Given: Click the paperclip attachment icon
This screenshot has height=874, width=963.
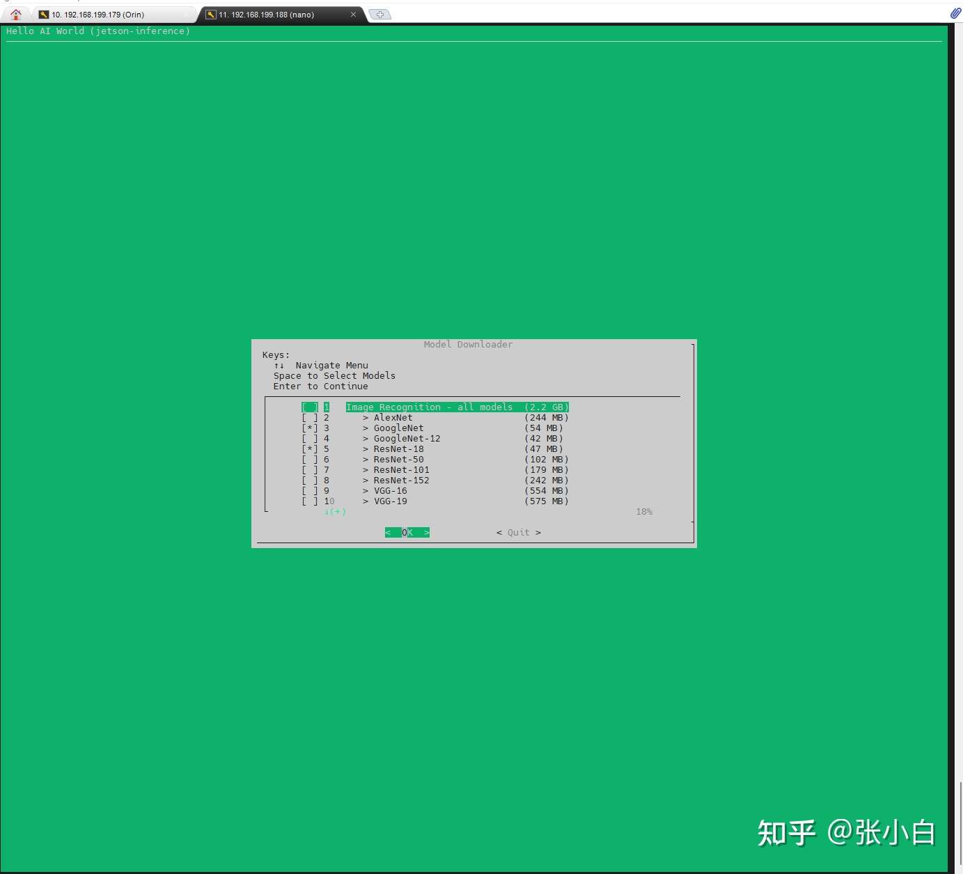Looking at the screenshot, I should (x=955, y=13).
